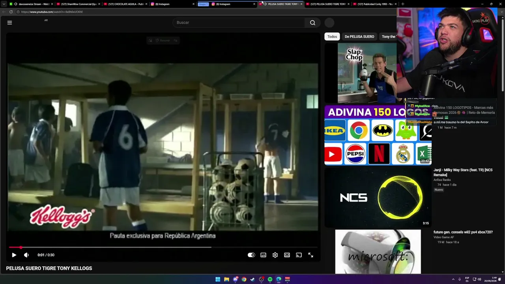Click the browser address bar URL
The width and height of the screenshot is (505, 284).
(52, 12)
